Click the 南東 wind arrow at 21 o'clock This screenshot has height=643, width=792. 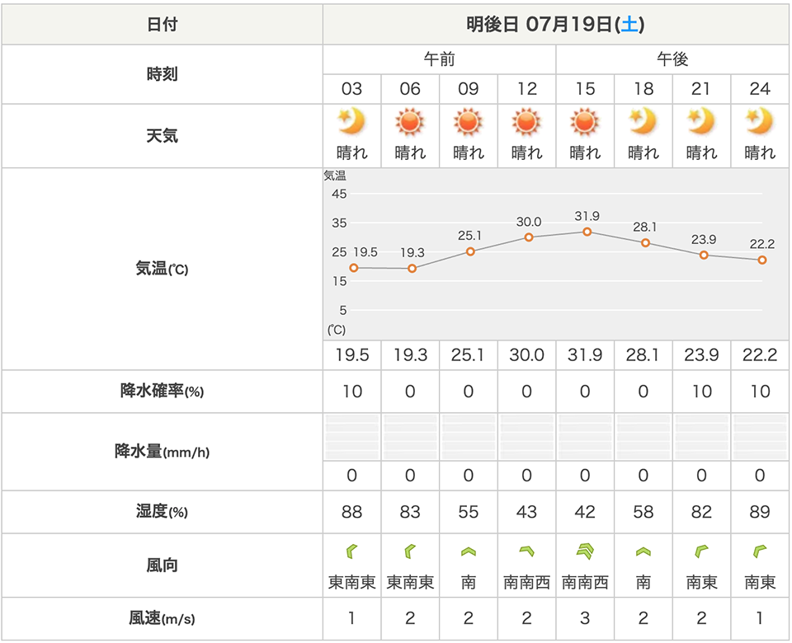(x=702, y=551)
